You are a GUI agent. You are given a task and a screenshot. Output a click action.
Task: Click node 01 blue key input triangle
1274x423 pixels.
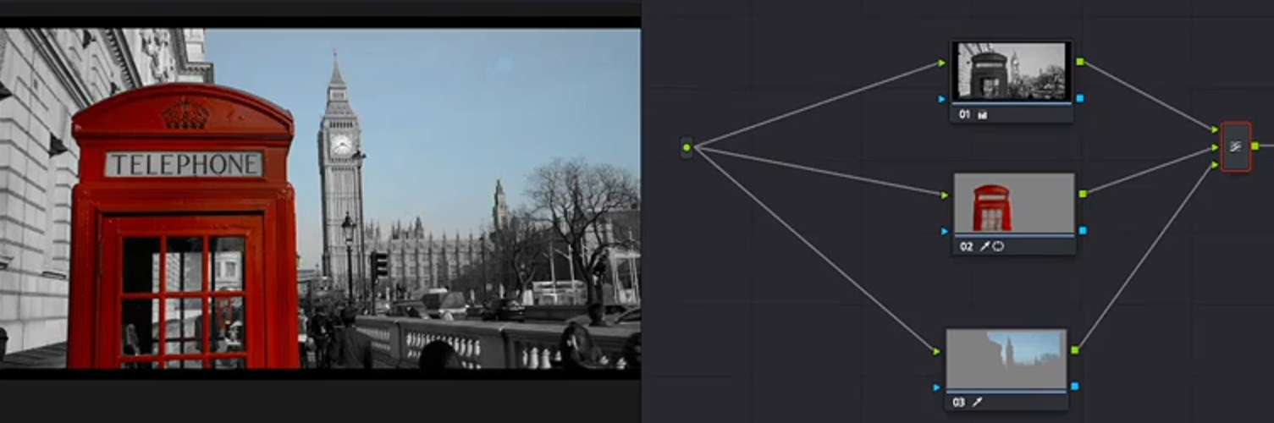click(x=942, y=99)
